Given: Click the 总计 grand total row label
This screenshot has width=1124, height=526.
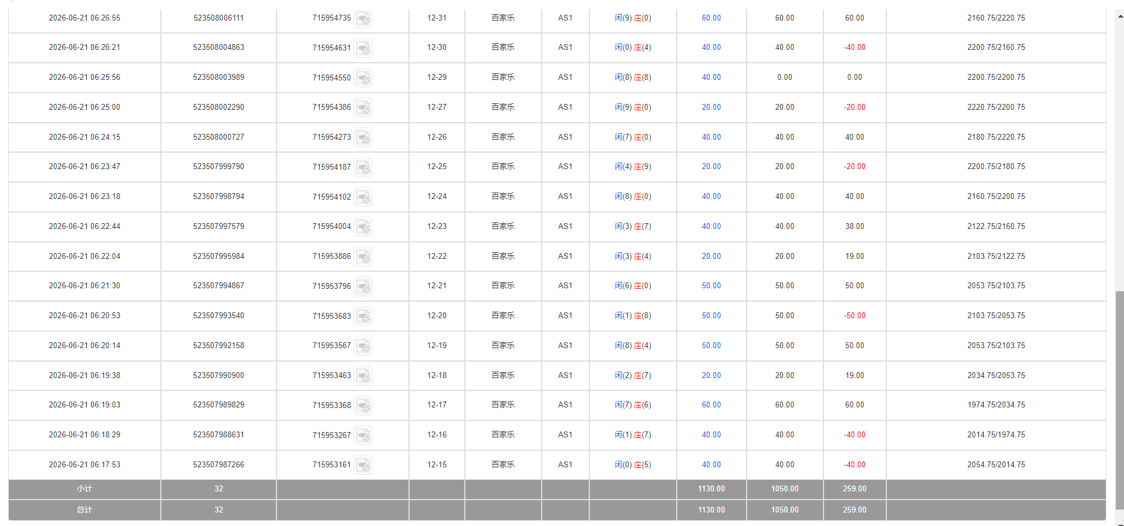Looking at the screenshot, I should [85, 510].
